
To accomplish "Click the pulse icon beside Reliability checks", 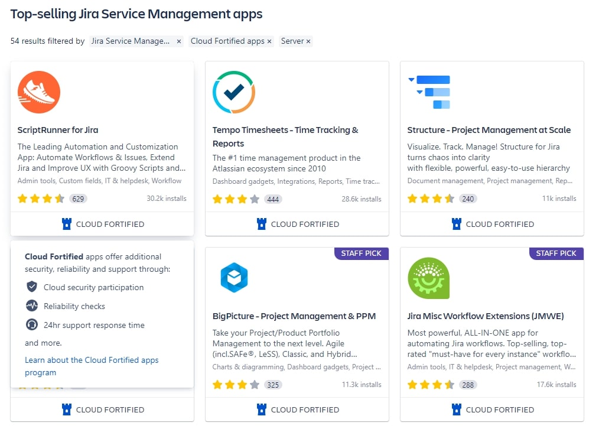I will coord(32,305).
